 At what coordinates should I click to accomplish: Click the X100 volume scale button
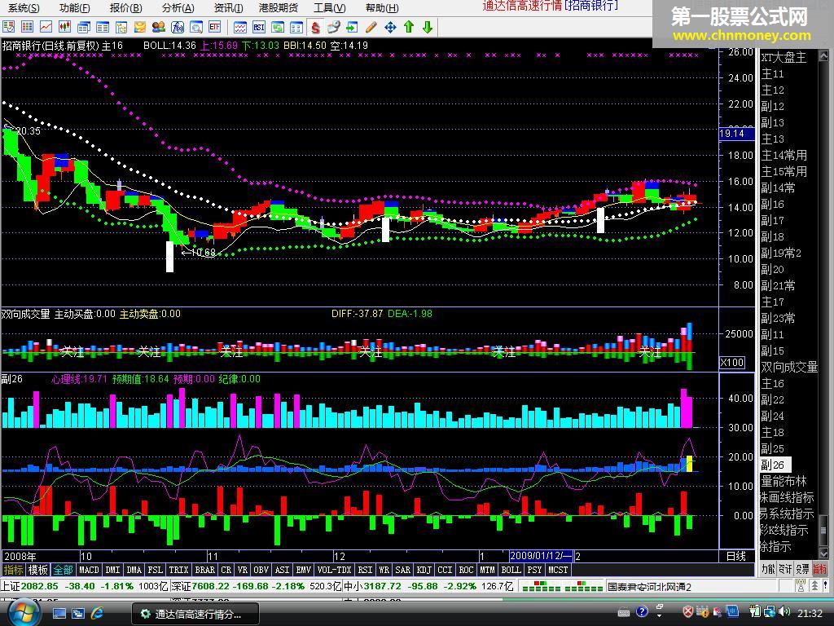[732, 363]
